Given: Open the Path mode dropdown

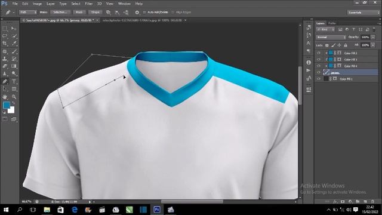Looking at the screenshot, I should [28, 12].
